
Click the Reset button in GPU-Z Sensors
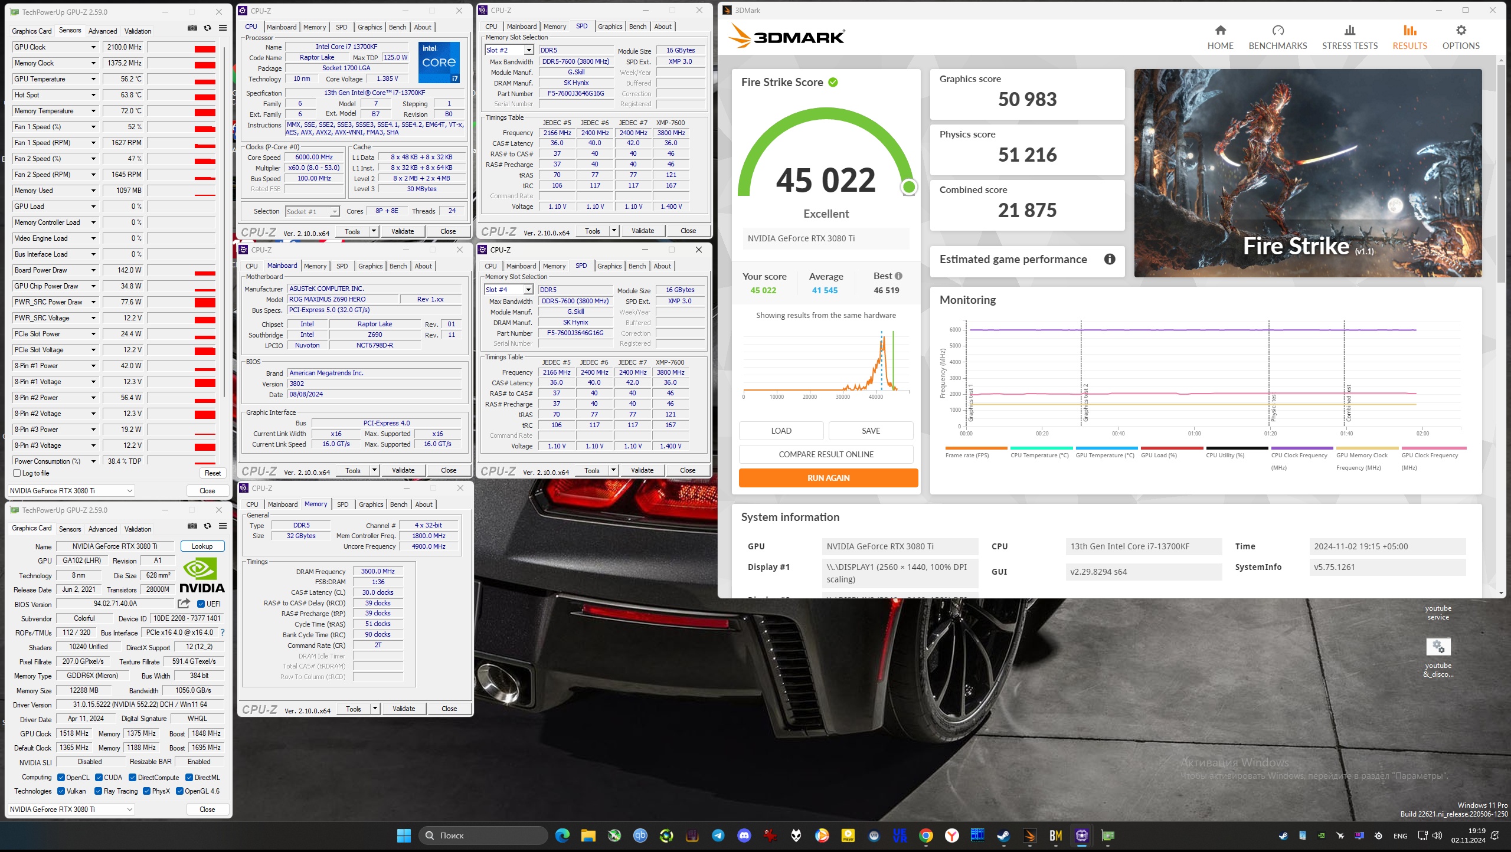[212, 473]
